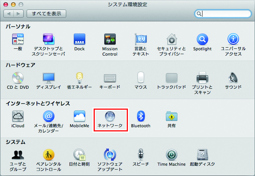Go back with the left arrow button
This screenshot has width=255, height=176.
coord(9,14)
